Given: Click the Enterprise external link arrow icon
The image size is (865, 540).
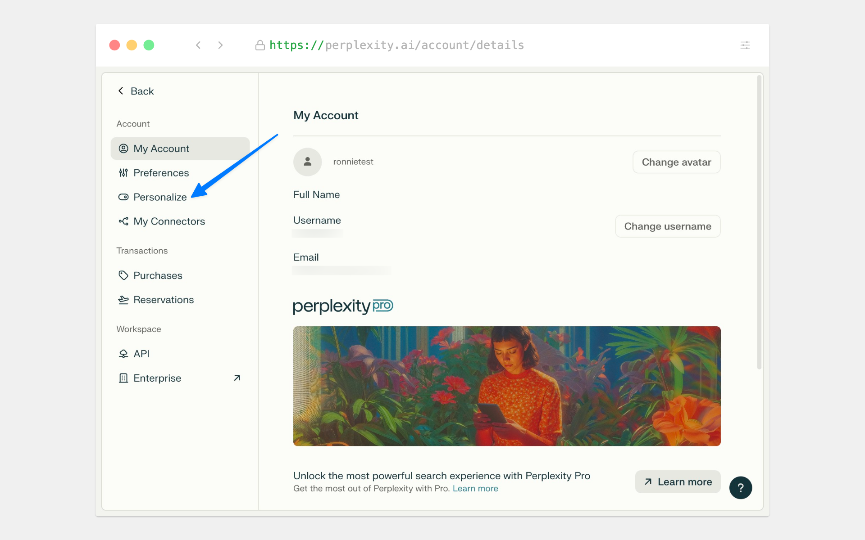Looking at the screenshot, I should point(237,378).
